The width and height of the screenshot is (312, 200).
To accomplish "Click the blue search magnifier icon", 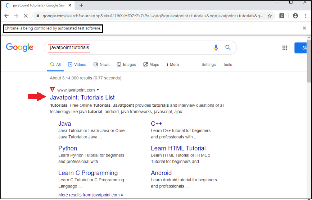I will click(x=228, y=47).
